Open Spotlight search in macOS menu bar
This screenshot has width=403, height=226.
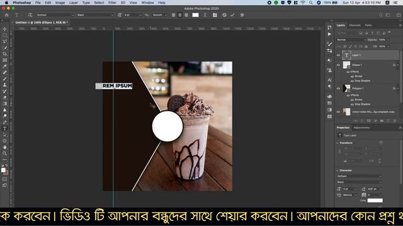310,3
